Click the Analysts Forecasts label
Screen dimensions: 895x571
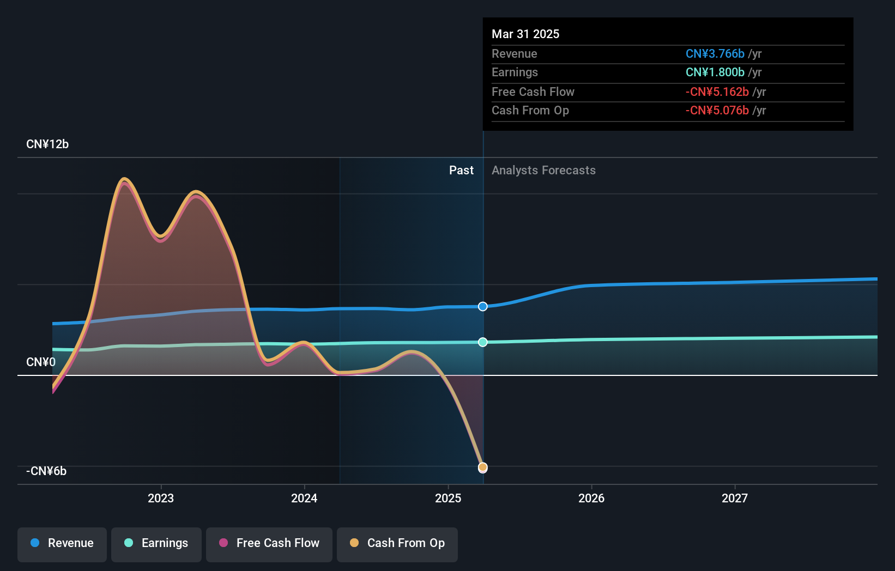[543, 171]
